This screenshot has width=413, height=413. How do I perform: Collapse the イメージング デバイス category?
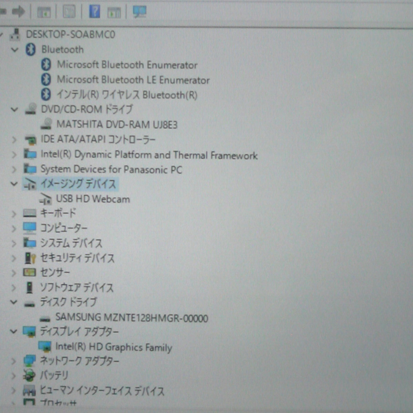pyautogui.click(x=14, y=184)
